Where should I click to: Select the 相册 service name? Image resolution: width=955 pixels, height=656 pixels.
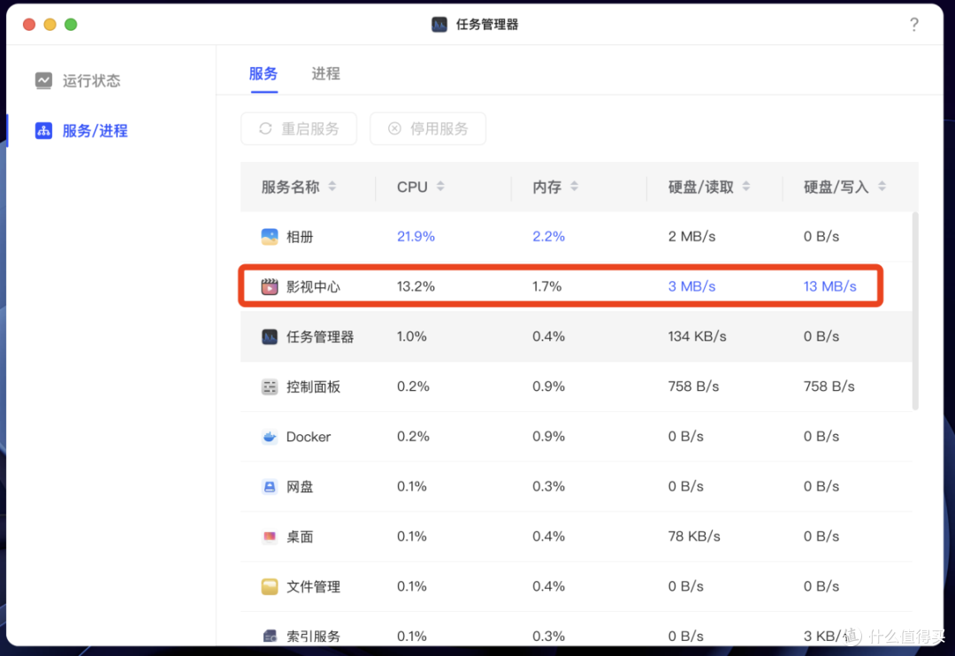tap(300, 237)
